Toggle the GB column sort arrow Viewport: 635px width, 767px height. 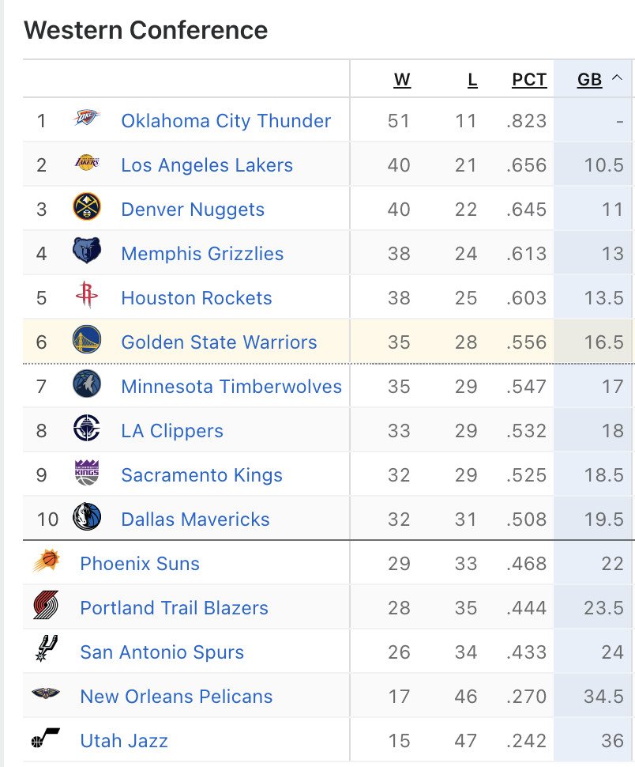[618, 77]
